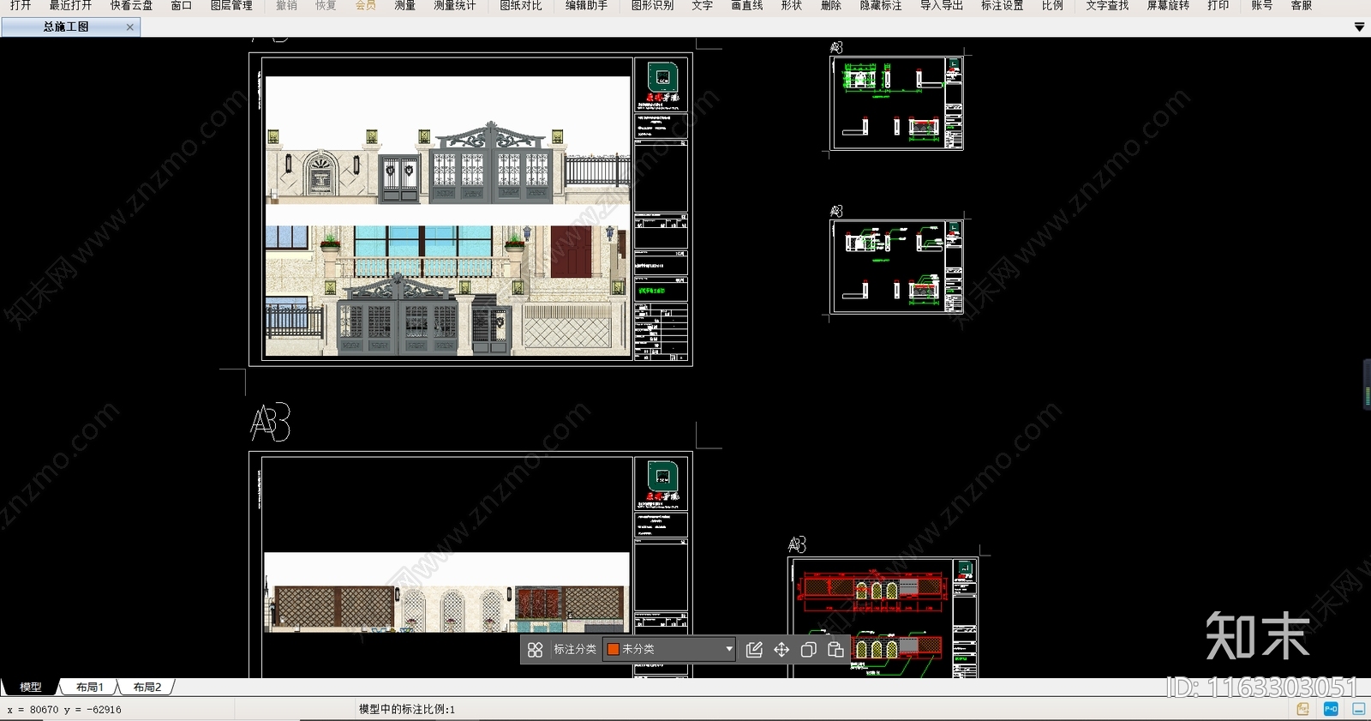Open the 会员 membership item
1371x721 pixels.
[365, 6]
